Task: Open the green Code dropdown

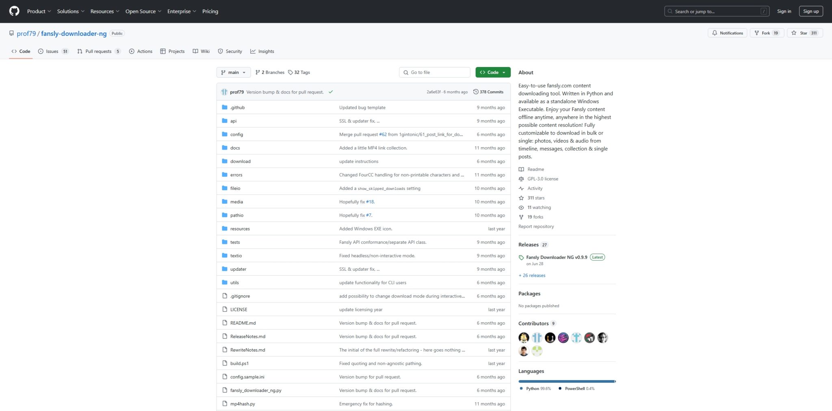Action: click(x=492, y=72)
